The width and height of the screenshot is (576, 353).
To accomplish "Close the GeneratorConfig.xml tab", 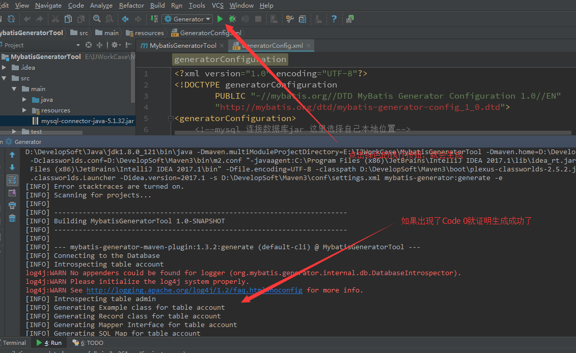I will pos(309,45).
